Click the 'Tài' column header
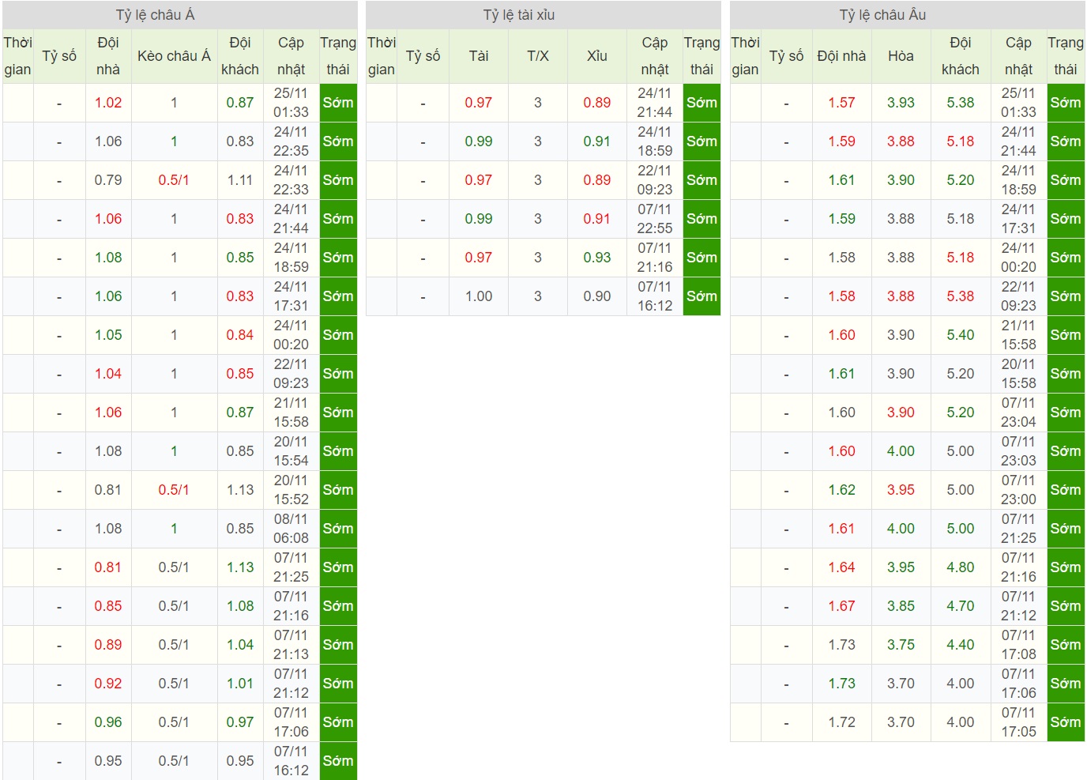 [x=479, y=56]
